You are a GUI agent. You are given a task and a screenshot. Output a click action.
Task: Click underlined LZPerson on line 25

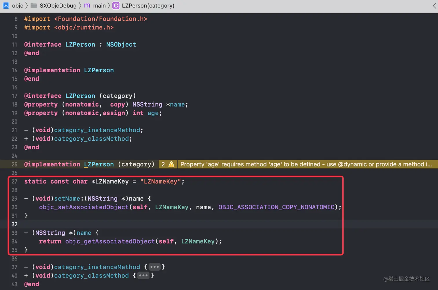(x=99, y=164)
